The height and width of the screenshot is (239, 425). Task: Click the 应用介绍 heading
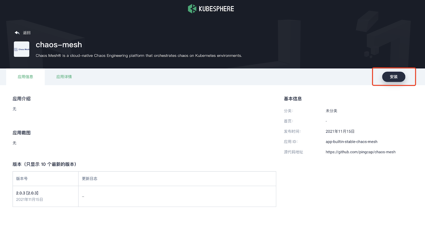(22, 99)
